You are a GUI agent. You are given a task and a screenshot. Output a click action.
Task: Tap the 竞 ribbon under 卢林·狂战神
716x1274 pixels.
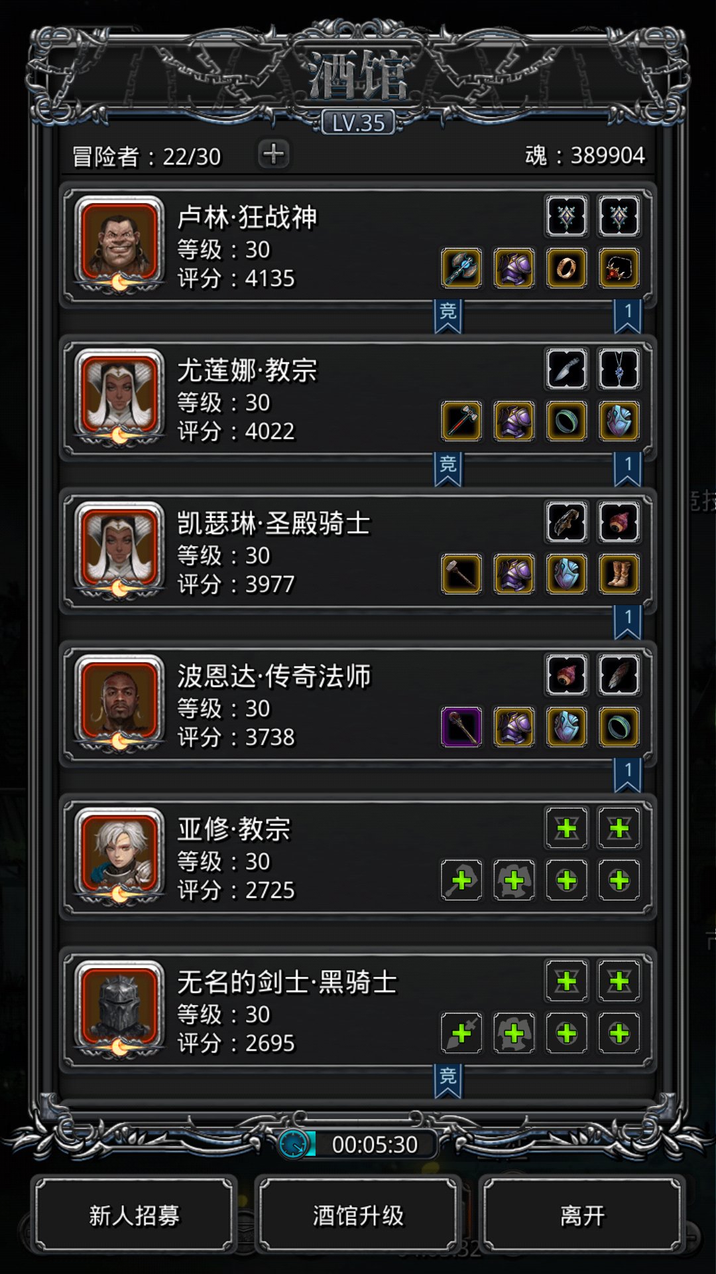448,316
